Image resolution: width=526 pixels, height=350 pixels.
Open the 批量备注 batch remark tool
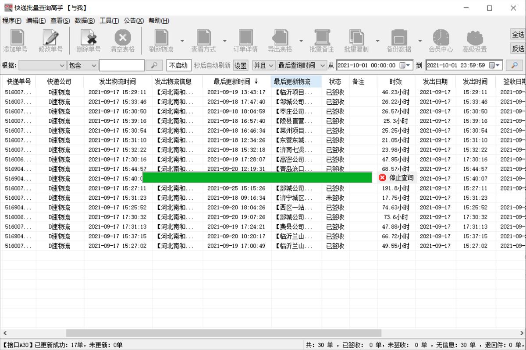tap(322, 41)
